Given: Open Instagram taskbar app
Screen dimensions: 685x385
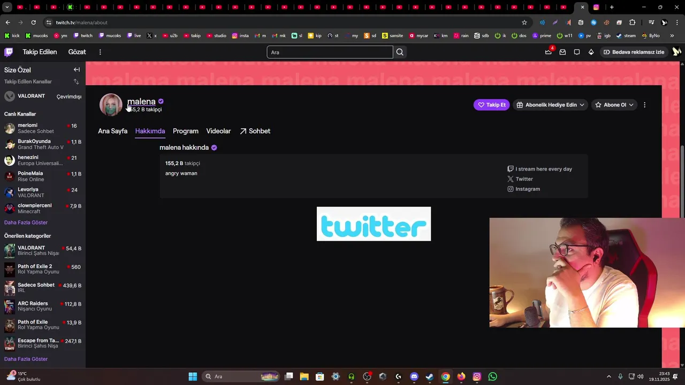Looking at the screenshot, I should tap(477, 376).
